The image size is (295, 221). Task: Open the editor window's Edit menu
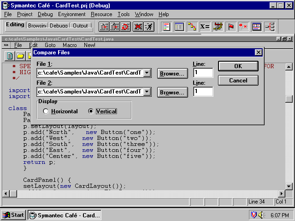[33, 45]
